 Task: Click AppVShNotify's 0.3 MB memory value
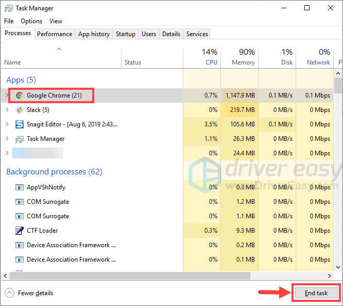(246, 187)
